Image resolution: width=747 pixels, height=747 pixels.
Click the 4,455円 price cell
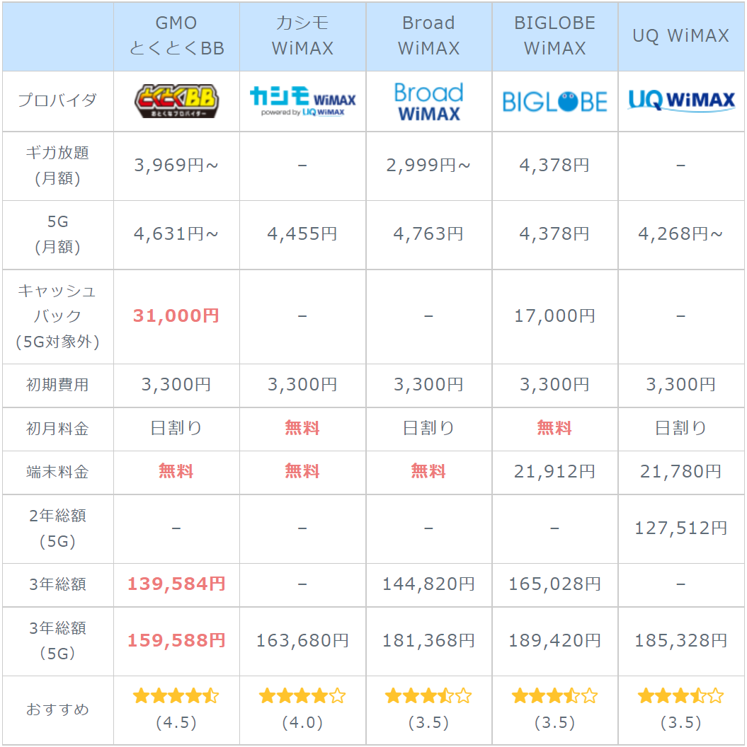point(302,234)
